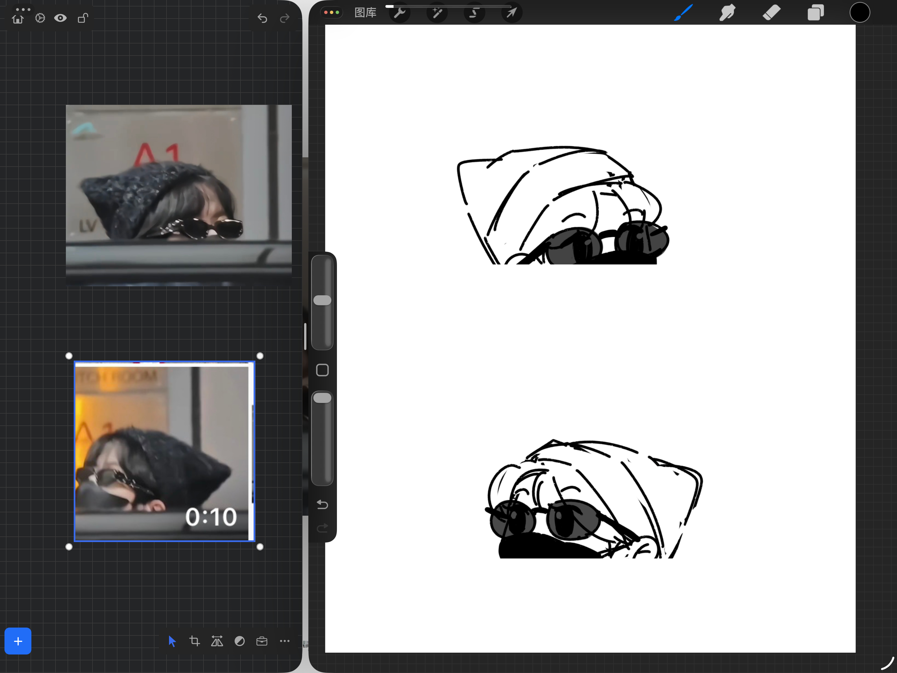Go to 图库 gallery
This screenshot has height=673, width=897.
coord(365,13)
